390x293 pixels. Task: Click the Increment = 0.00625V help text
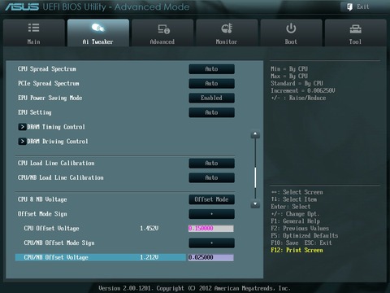(303, 90)
